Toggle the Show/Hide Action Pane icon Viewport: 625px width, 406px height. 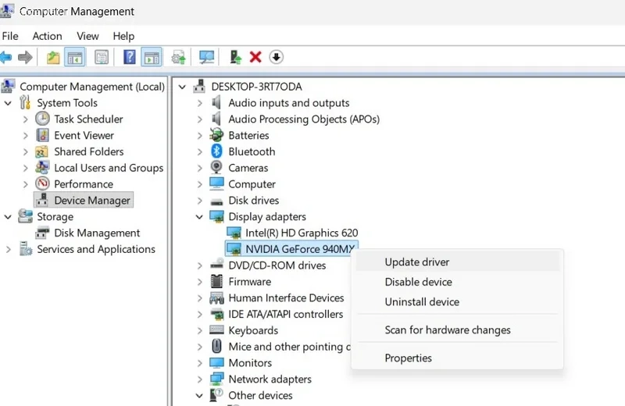152,57
